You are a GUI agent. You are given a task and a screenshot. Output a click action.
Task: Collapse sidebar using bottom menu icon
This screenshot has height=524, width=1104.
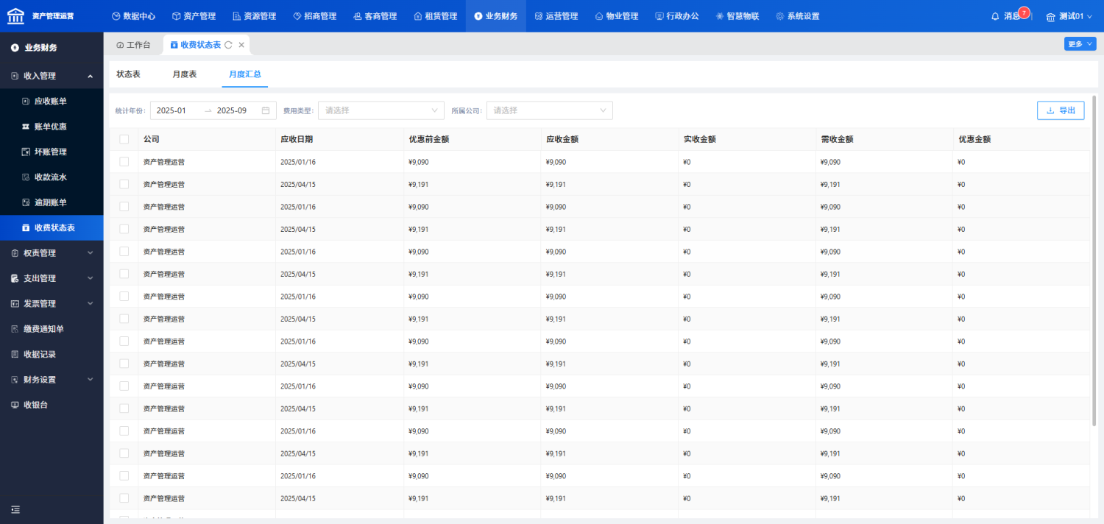(15, 509)
